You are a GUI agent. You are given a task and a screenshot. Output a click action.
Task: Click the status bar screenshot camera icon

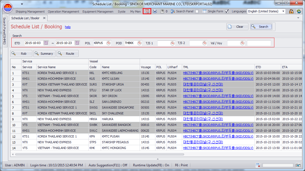(x=298, y=165)
